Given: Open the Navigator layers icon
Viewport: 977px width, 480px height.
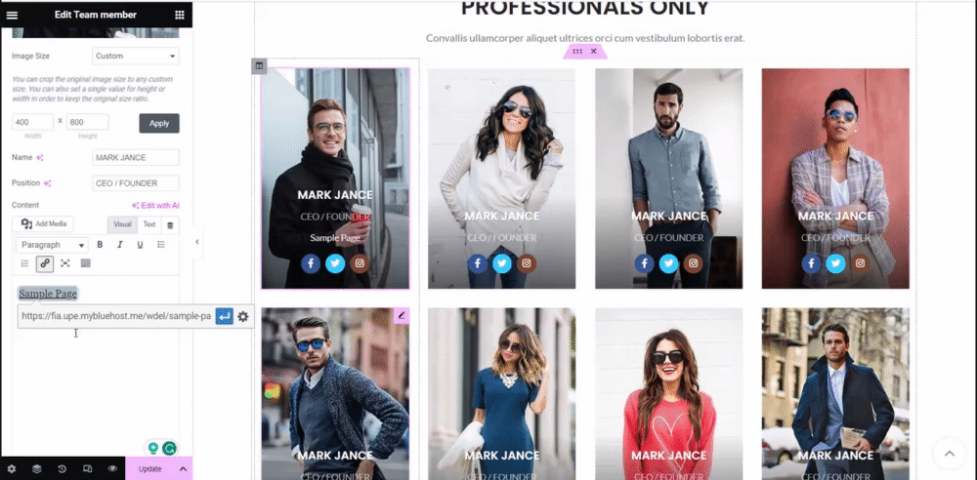Looking at the screenshot, I should tap(37, 469).
